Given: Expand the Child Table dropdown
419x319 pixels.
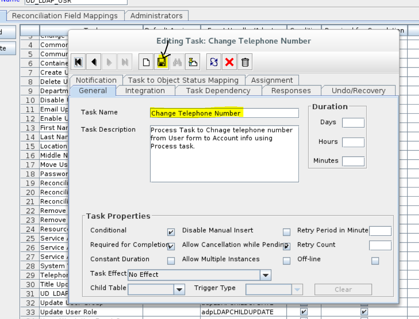Looking at the screenshot, I should (x=179, y=289).
